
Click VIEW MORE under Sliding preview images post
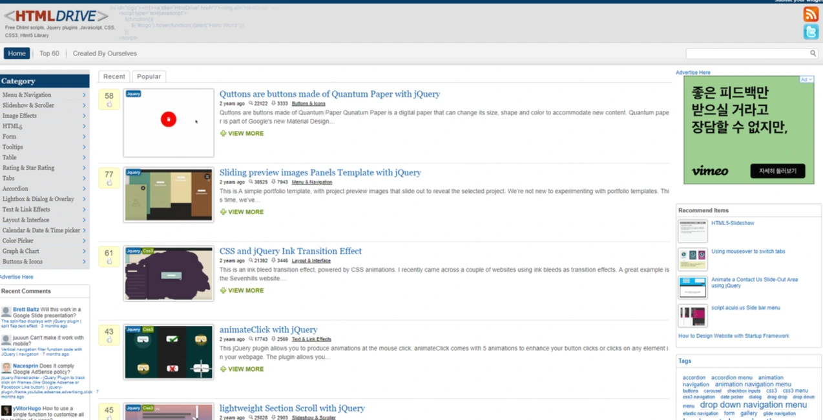tap(245, 212)
